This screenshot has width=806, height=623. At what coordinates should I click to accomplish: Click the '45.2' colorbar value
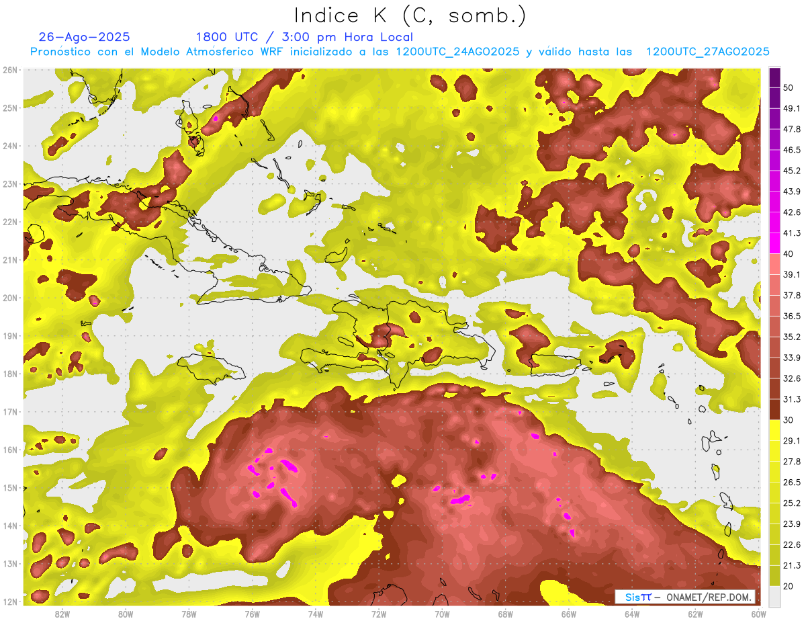coord(792,170)
